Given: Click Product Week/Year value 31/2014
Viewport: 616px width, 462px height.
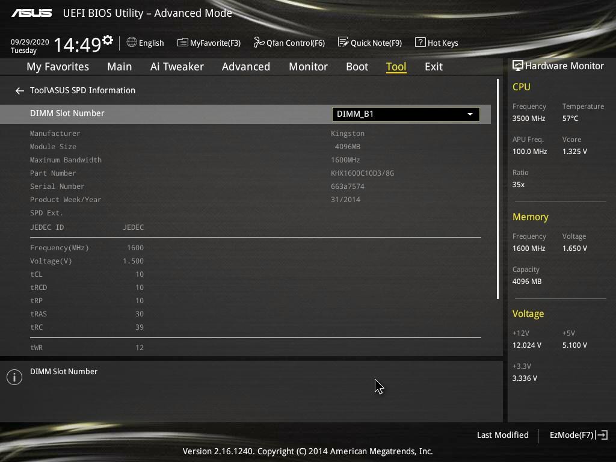Looking at the screenshot, I should tap(345, 200).
